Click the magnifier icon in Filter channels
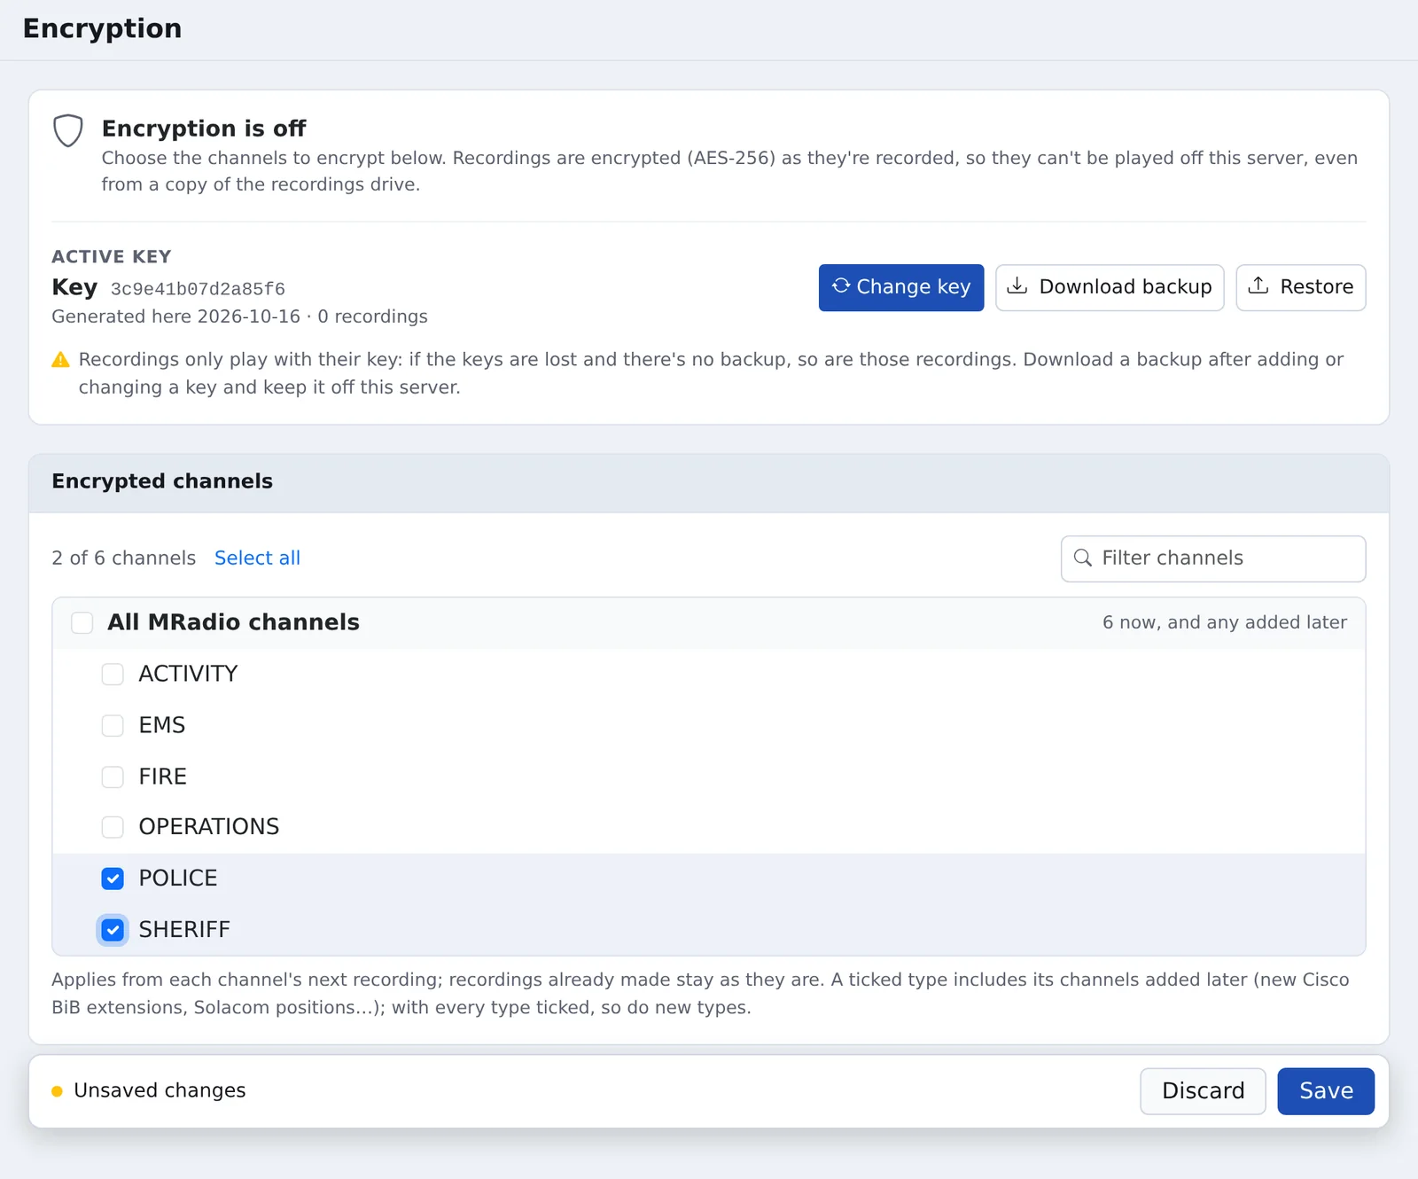 click(1082, 558)
